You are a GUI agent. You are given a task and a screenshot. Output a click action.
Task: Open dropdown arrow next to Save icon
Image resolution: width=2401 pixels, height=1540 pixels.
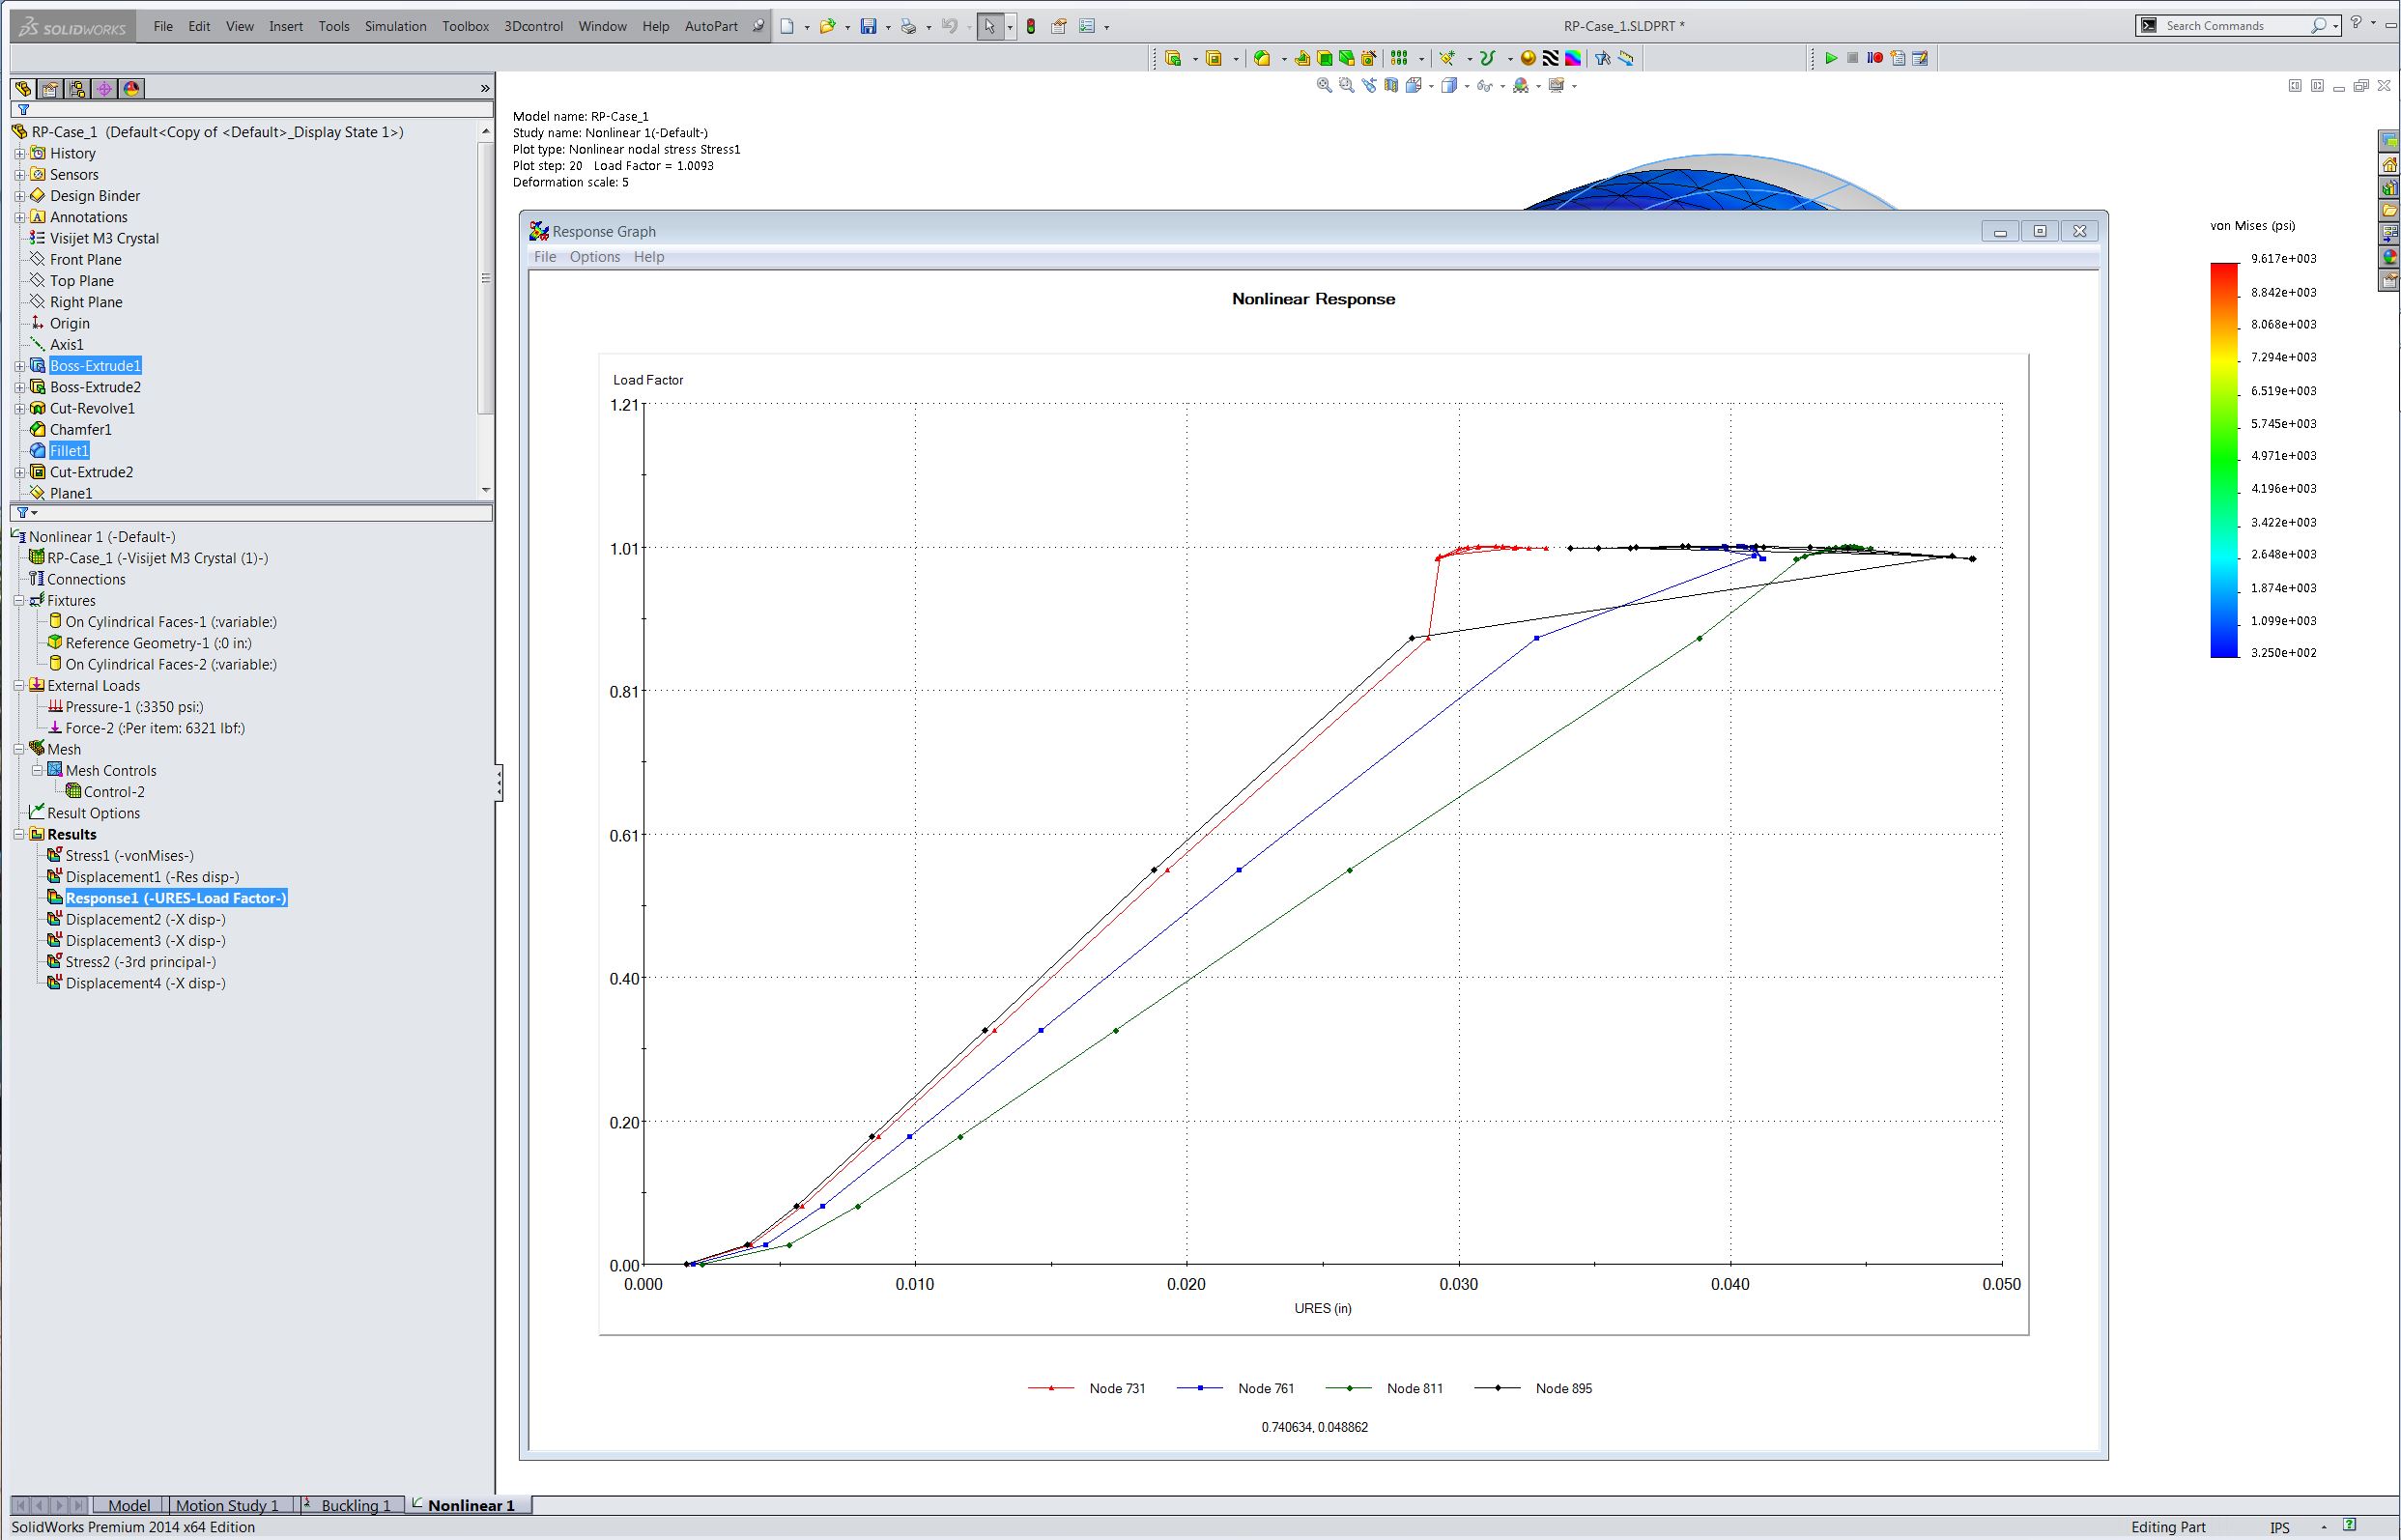(887, 27)
